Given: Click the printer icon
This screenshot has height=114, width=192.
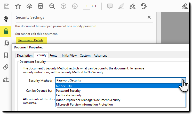Looking at the screenshot, I should point(41,6).
